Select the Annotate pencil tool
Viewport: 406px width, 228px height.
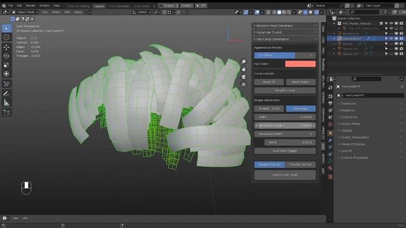click(x=6, y=94)
